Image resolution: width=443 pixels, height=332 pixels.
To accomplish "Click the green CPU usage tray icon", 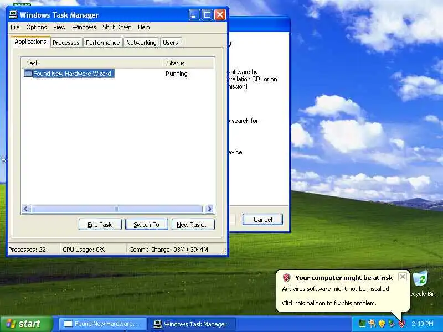I will 362,324.
